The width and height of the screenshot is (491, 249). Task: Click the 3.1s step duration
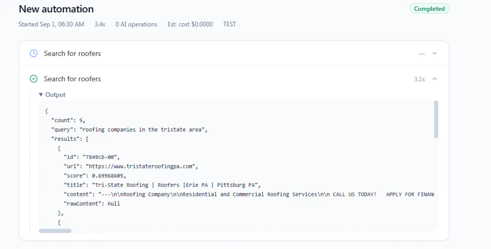pyautogui.click(x=419, y=79)
